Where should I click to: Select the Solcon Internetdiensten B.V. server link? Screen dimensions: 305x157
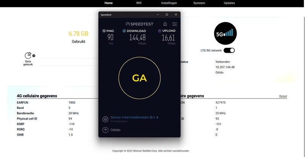click(133, 117)
